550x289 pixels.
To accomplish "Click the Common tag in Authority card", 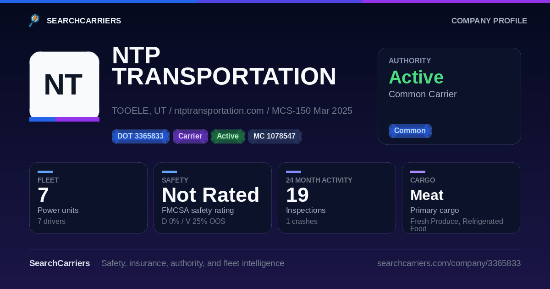I will (410, 131).
